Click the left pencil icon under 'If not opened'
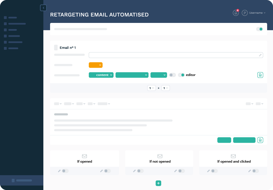Image resolution: width=273 pixels, height=190 pixels. tap(134, 171)
